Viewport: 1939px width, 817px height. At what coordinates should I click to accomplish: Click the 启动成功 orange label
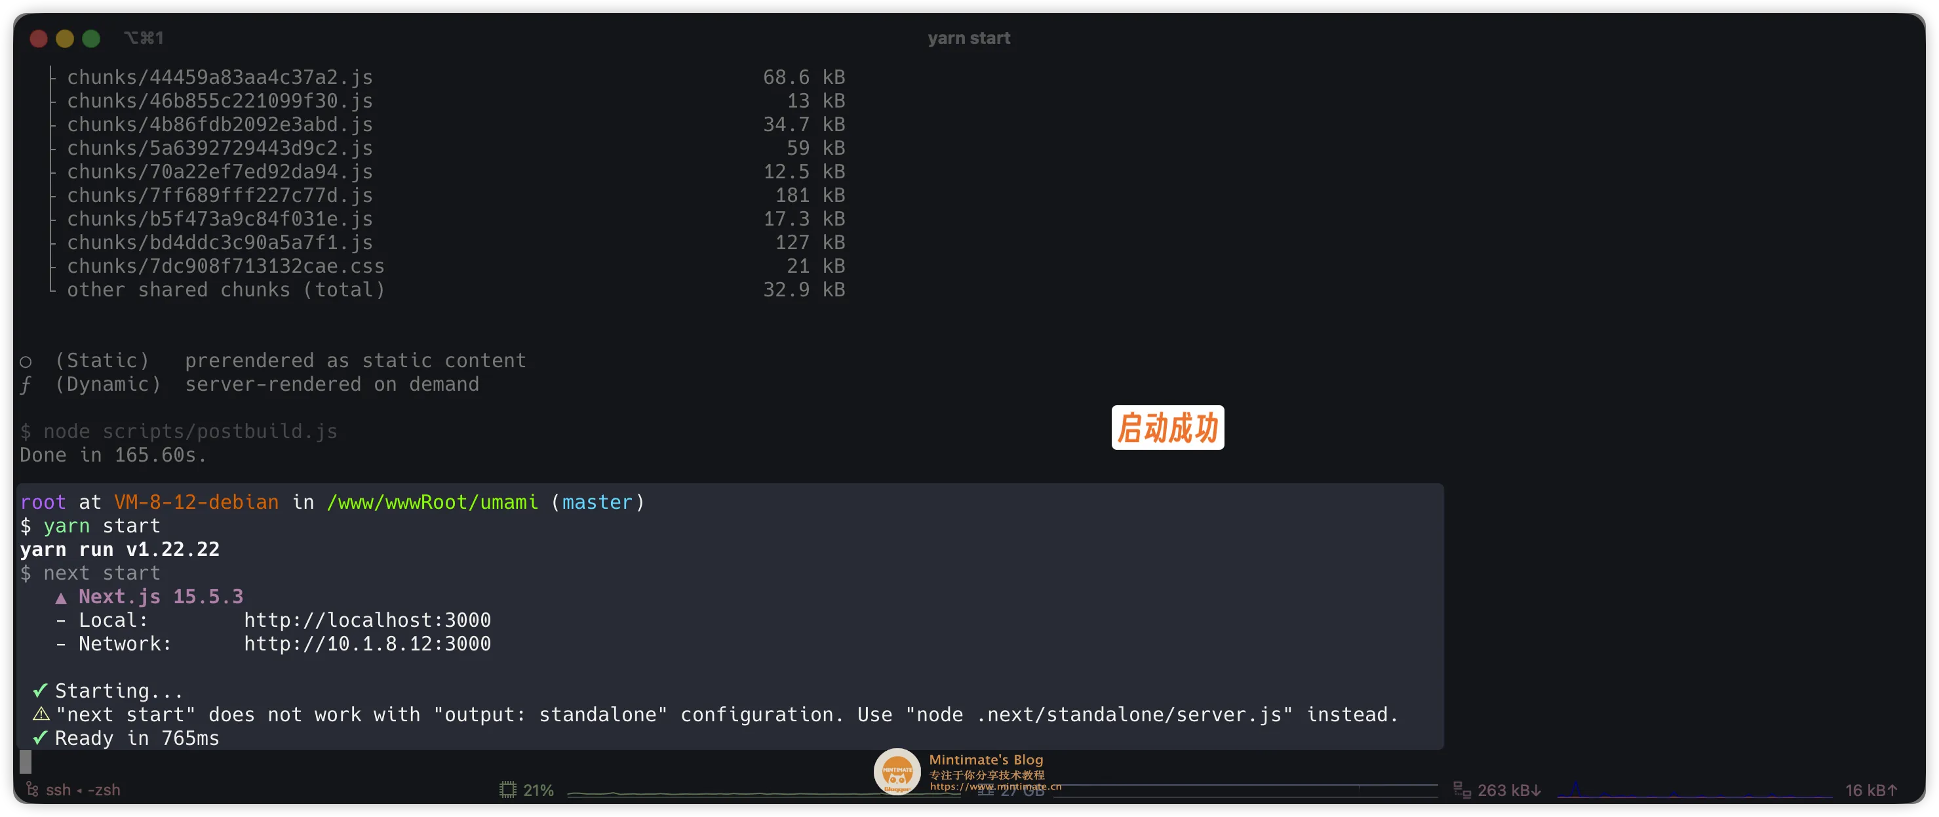pyautogui.click(x=1167, y=428)
